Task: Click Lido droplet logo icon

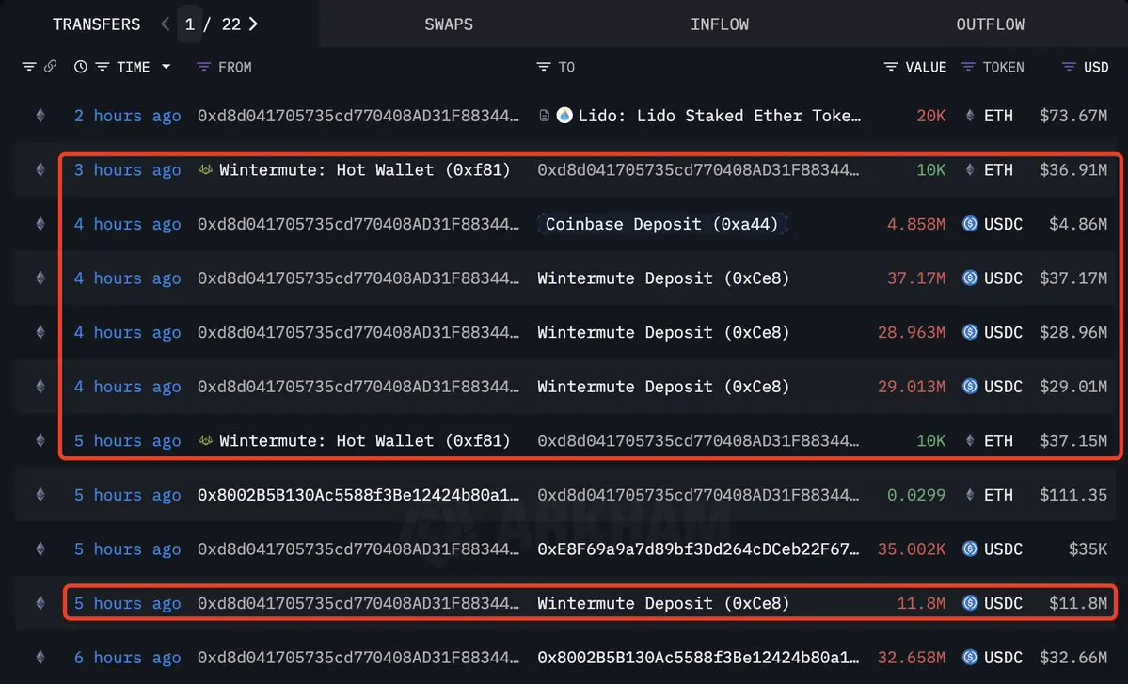Action: (564, 115)
